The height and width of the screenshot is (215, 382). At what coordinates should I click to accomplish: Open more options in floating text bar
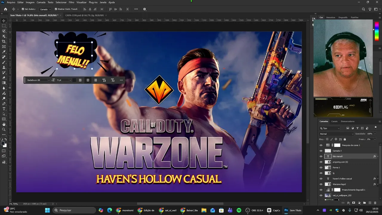click(x=121, y=80)
